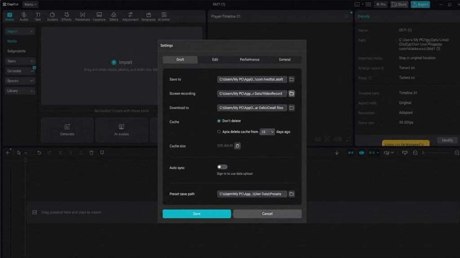
Task: Select auto delete cache radio option
Action: (219, 132)
